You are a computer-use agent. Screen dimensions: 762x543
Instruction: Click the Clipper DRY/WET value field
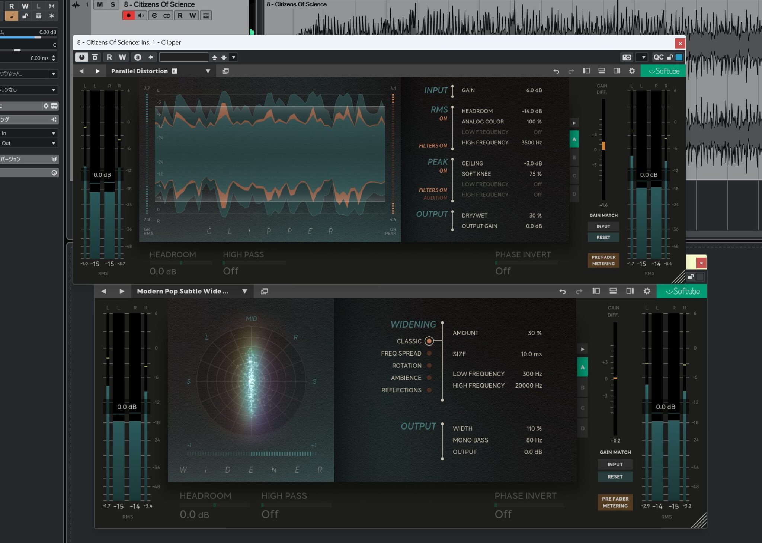point(535,216)
